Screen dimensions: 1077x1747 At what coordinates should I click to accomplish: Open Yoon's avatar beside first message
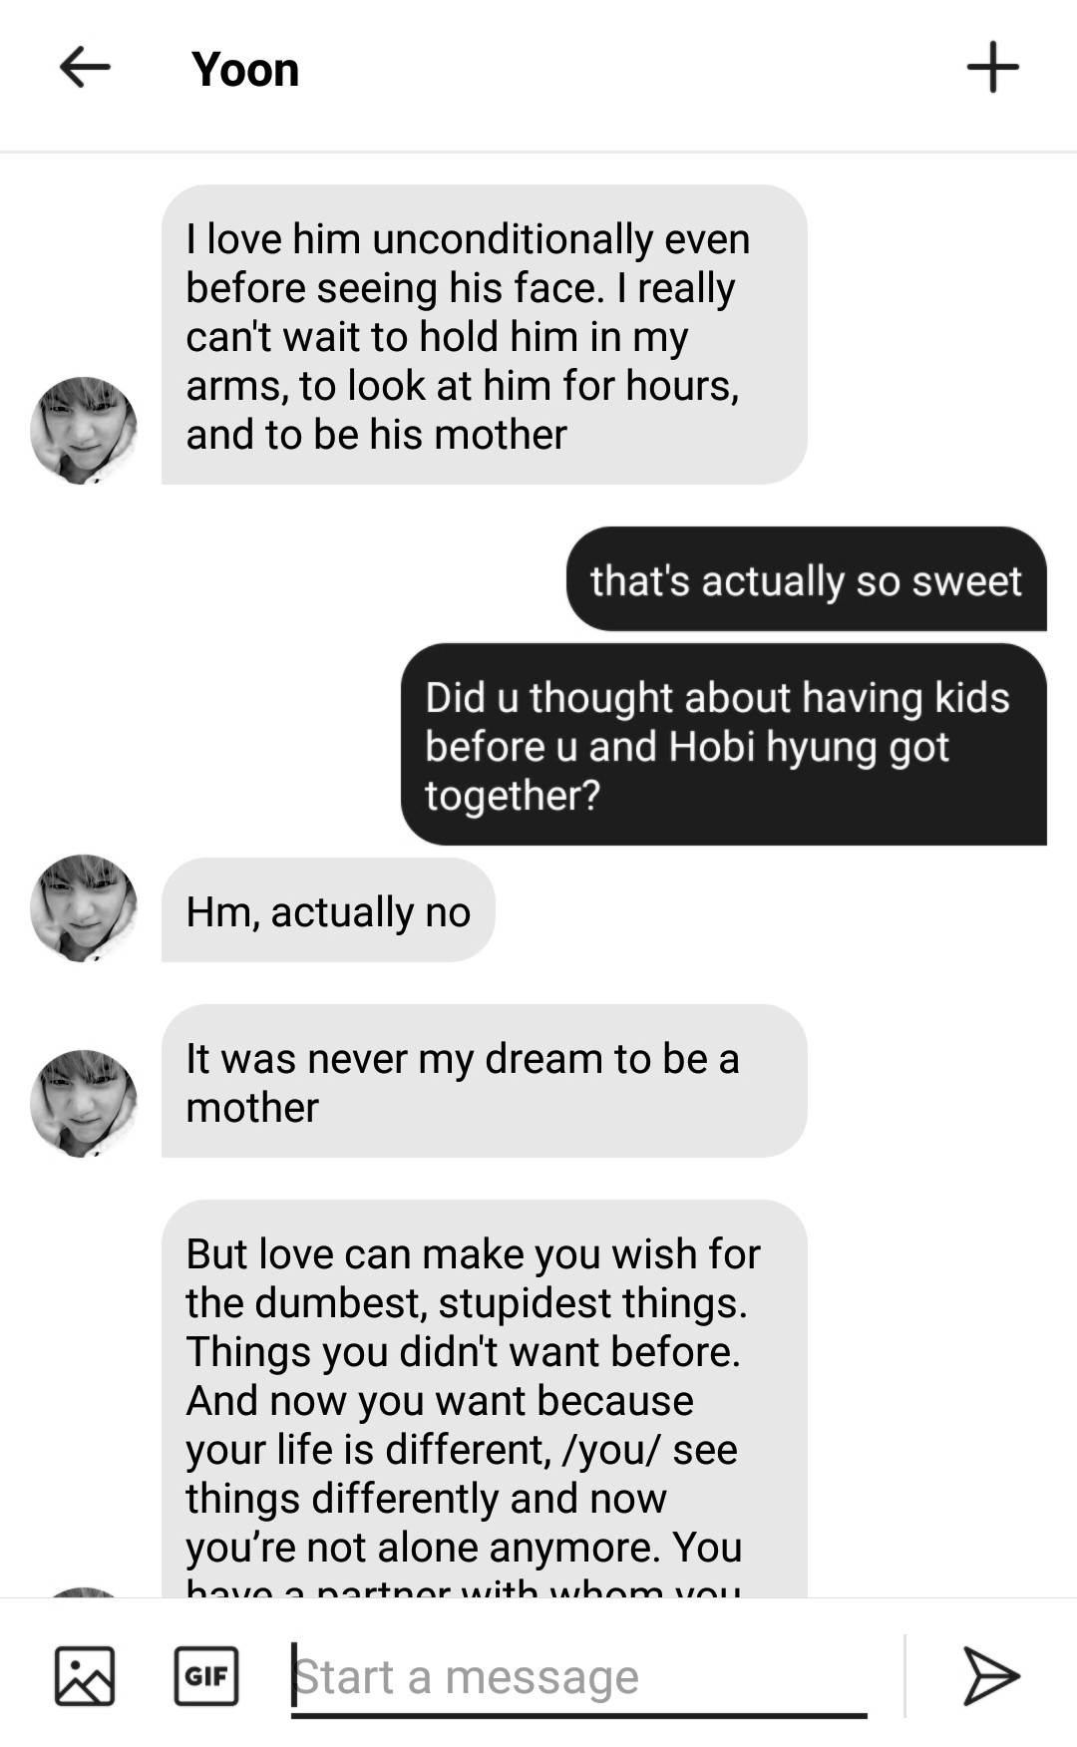click(84, 430)
